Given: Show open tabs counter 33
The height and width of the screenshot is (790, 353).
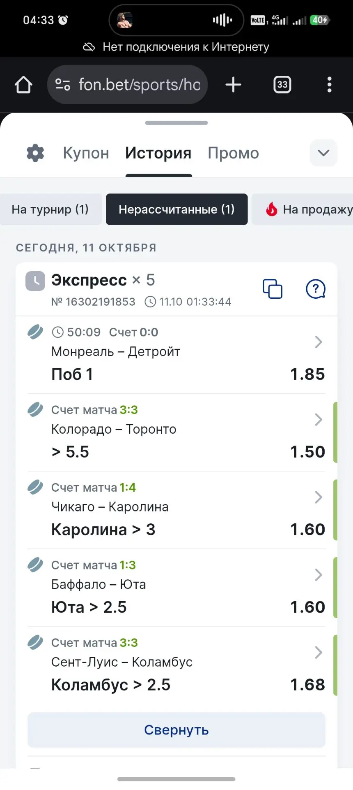Looking at the screenshot, I should point(282,85).
